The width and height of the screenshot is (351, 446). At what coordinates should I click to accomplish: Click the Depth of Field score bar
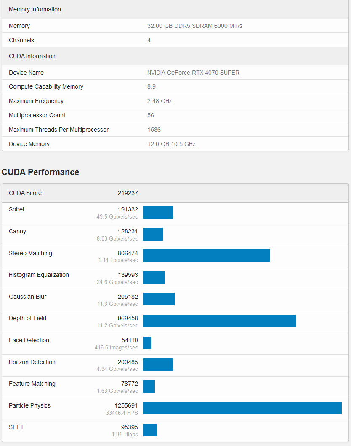[219, 321]
